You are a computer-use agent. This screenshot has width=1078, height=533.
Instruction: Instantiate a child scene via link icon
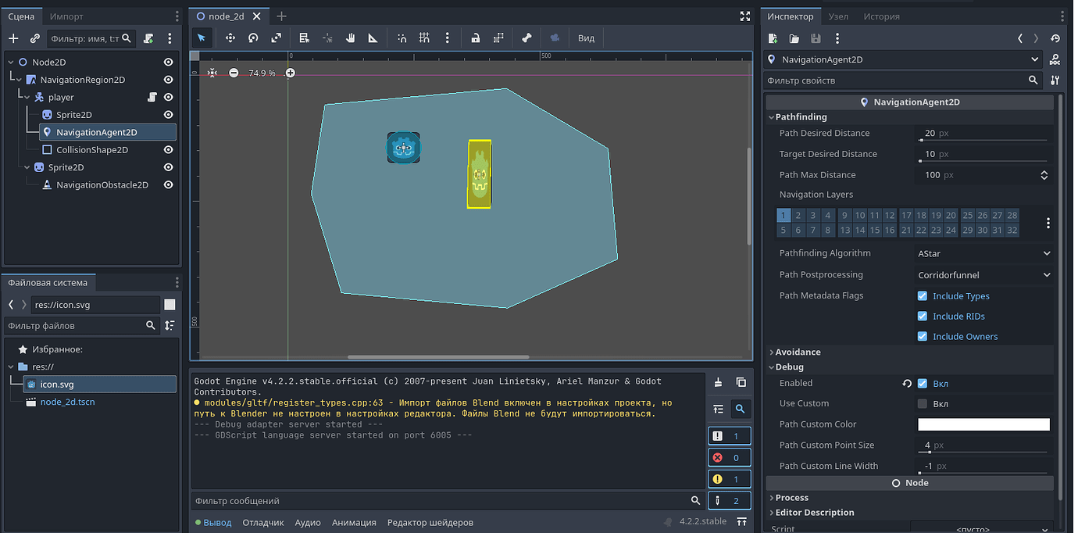[x=35, y=38]
